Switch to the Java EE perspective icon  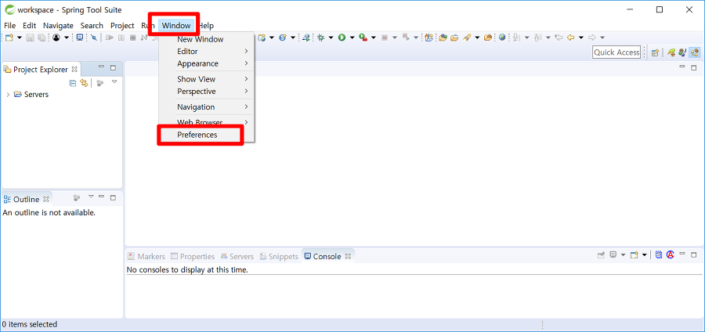[682, 52]
